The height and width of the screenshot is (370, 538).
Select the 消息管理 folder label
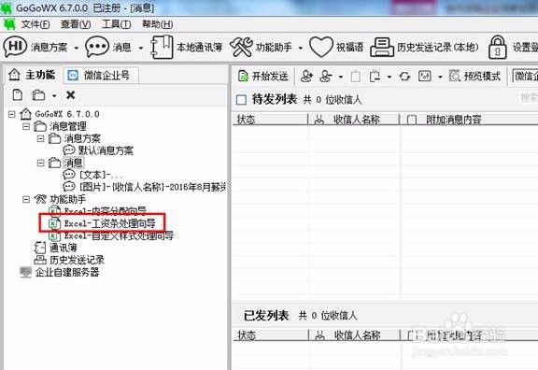tap(68, 126)
